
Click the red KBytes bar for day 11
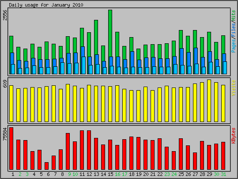point(82,150)
